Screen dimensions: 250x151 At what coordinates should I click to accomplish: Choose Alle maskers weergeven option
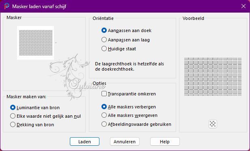tap(129, 115)
